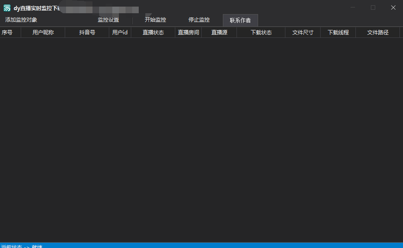The image size is (403, 248).
Task: Minimize the dy直播 monitor window
Action: click(353, 7)
